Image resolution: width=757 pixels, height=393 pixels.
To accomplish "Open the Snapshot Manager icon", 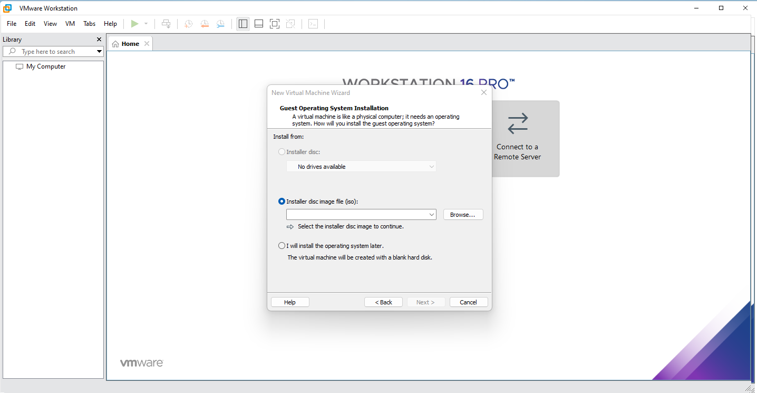I will coord(220,24).
